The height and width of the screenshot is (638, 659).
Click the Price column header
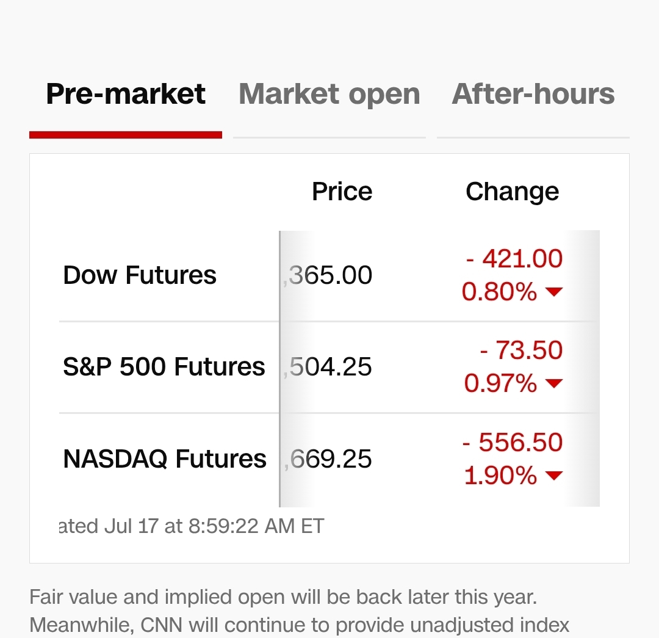click(342, 192)
